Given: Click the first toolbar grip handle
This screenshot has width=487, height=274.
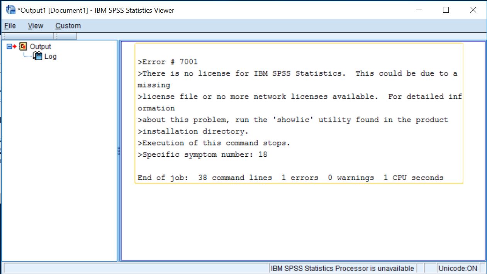Looking at the screenshot, I should point(3,36).
